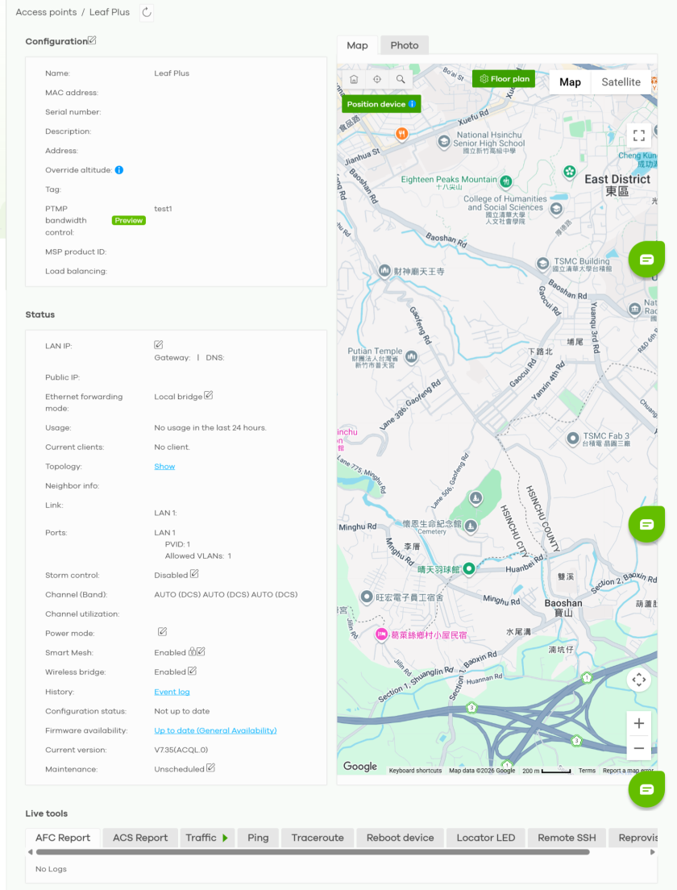Go to Access points breadcrumb
The width and height of the screenshot is (677, 890).
tap(46, 12)
